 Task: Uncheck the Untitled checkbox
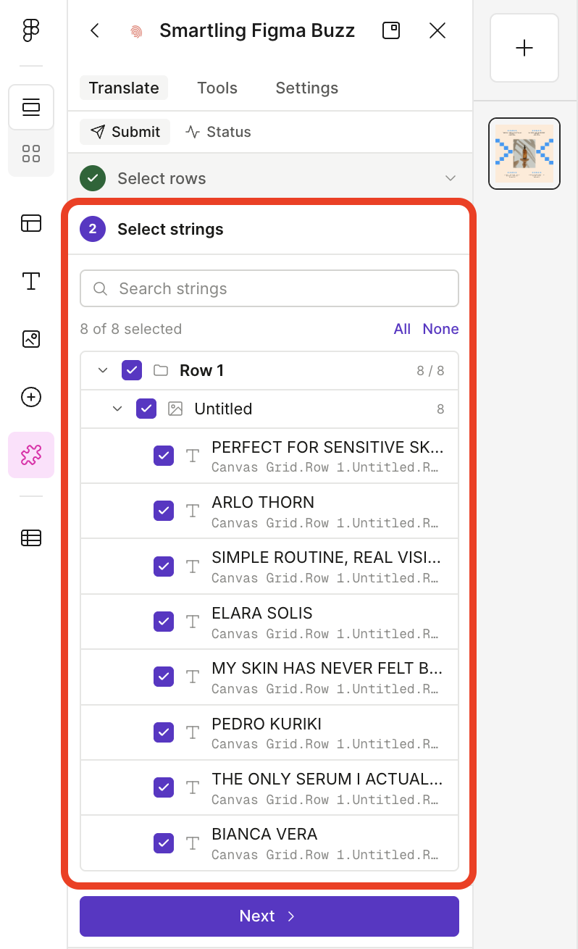click(146, 409)
